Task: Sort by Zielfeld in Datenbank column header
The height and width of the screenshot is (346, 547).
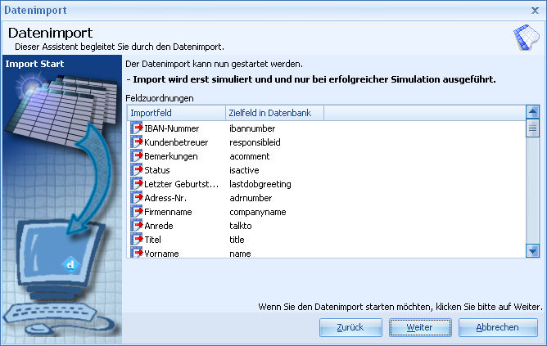Action: tap(274, 113)
